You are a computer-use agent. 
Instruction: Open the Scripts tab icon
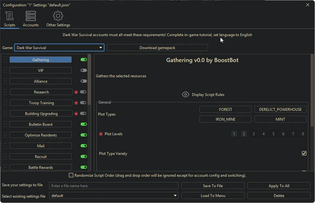click(10, 16)
